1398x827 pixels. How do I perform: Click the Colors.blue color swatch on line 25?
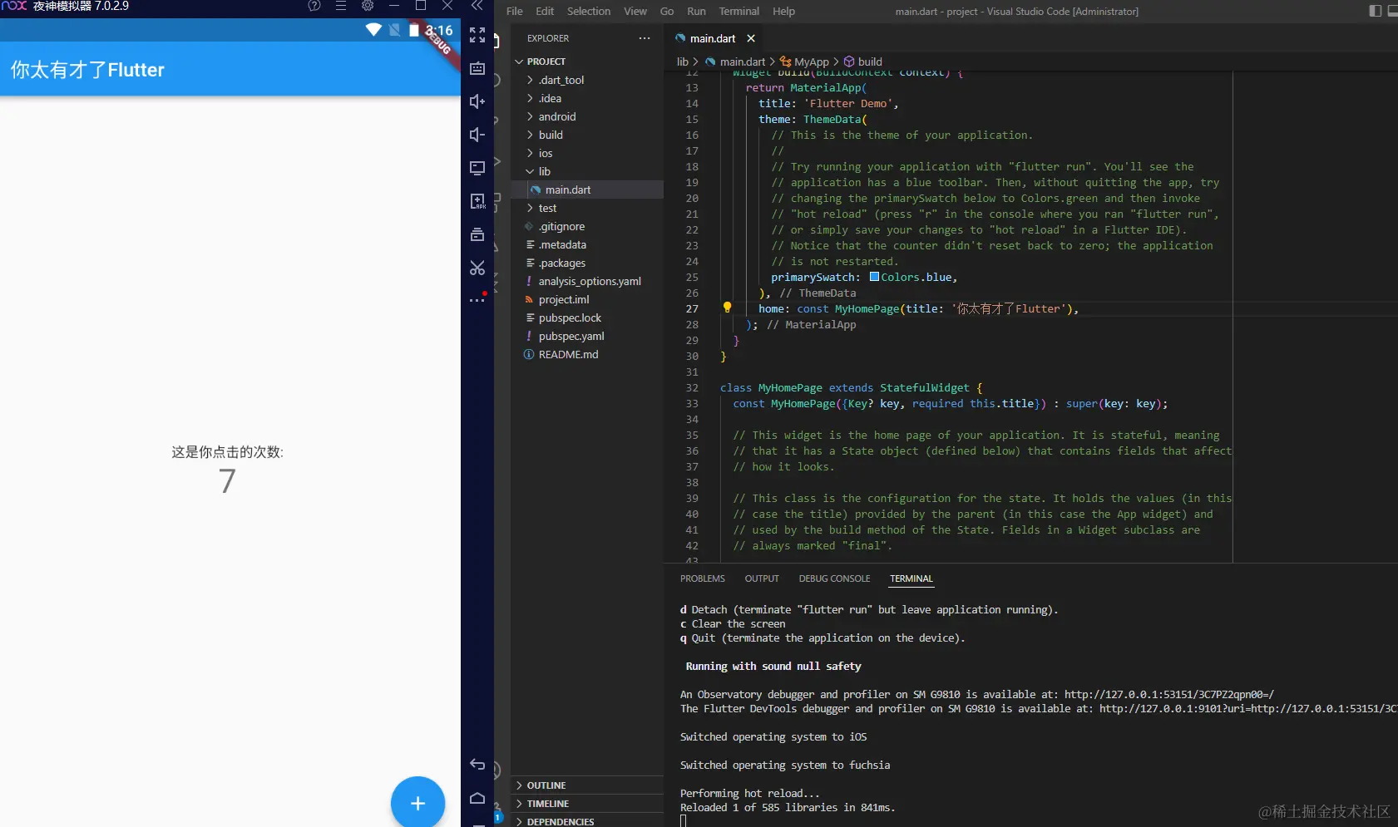tap(874, 277)
